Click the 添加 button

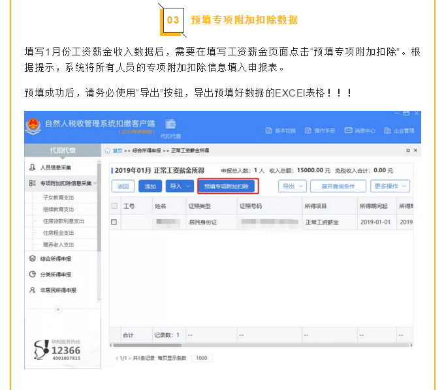[150, 186]
